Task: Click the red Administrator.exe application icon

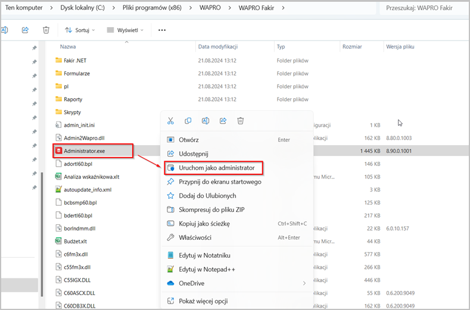Action: (59, 151)
